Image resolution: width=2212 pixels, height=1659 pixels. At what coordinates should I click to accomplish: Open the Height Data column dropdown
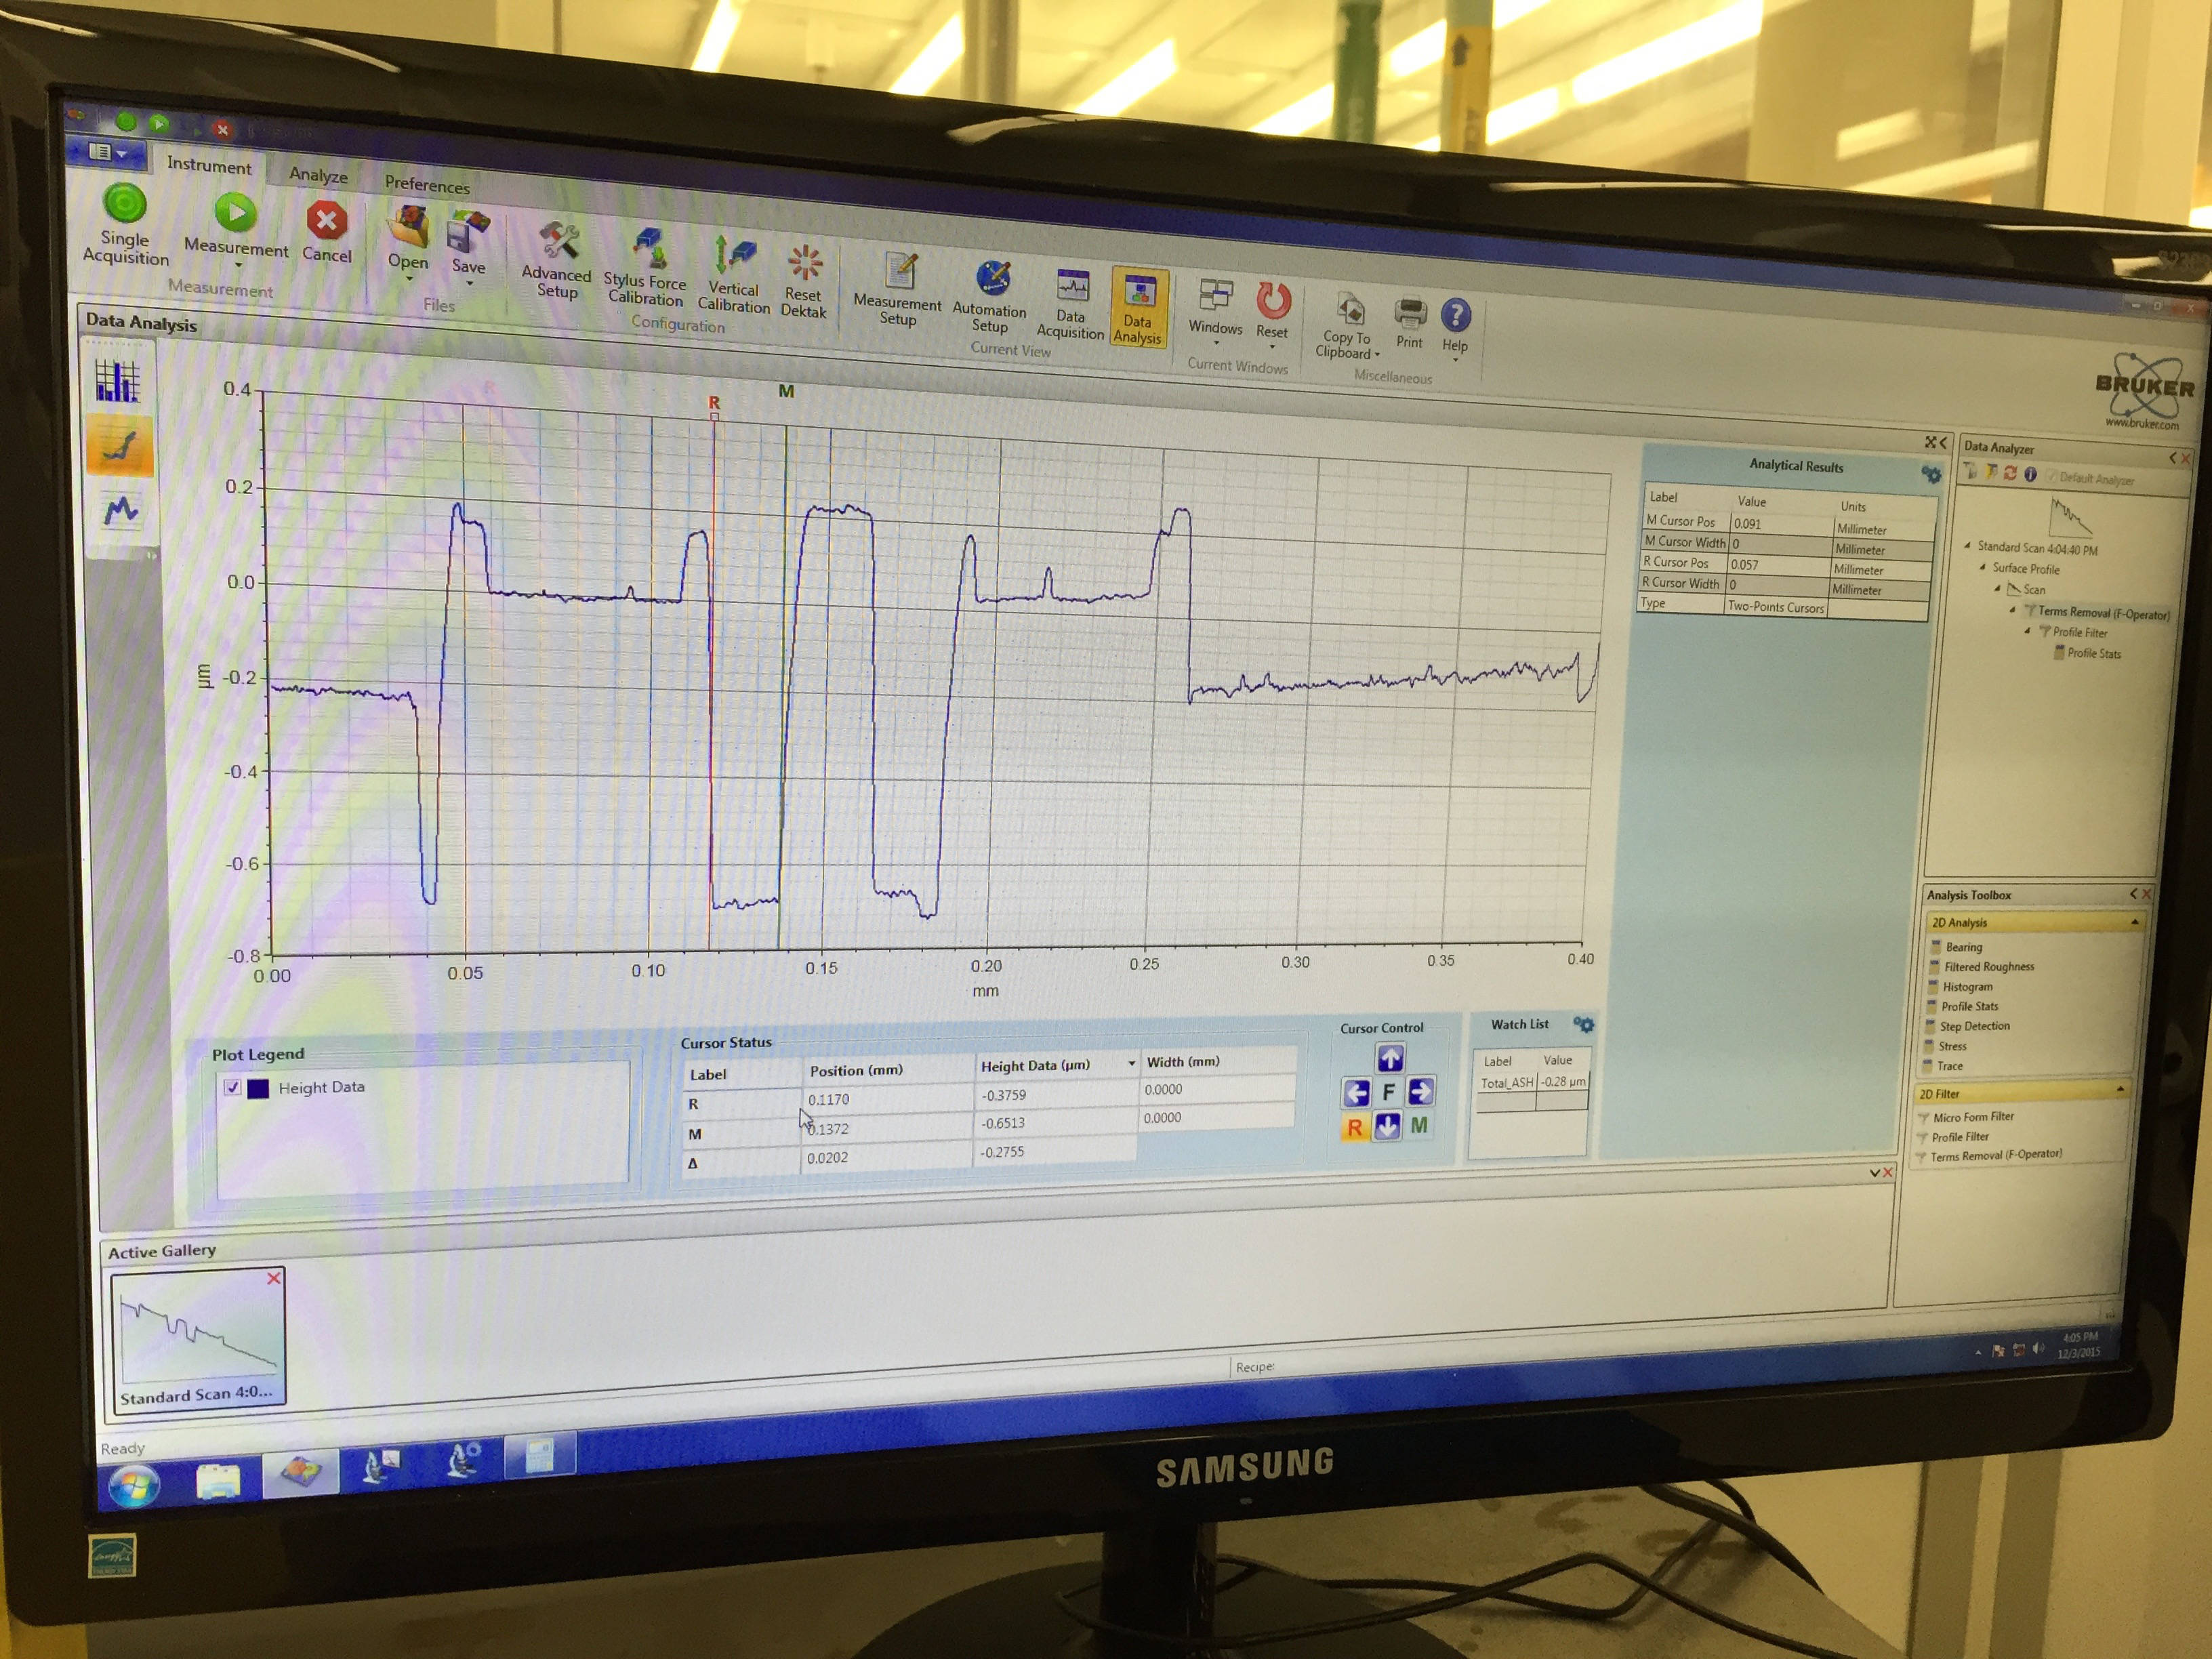point(1131,1063)
